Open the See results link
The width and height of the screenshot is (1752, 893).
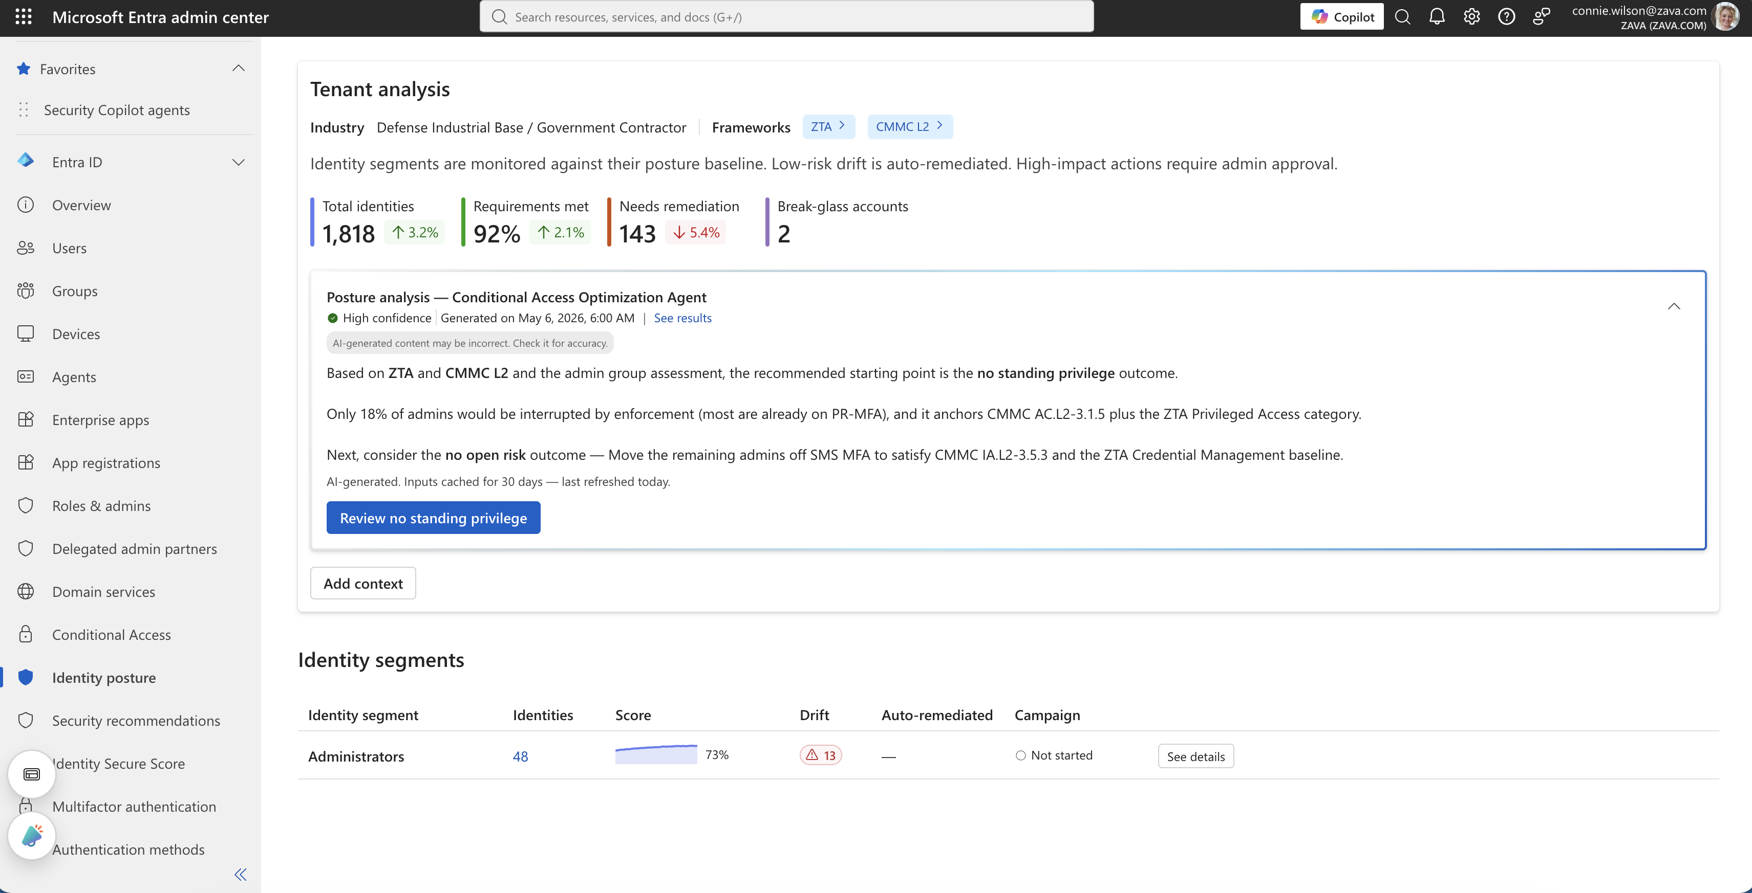682,318
